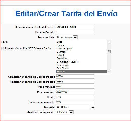Select Czech Republic in the list
This screenshot has height=121, width=131.
pos(81,49)
